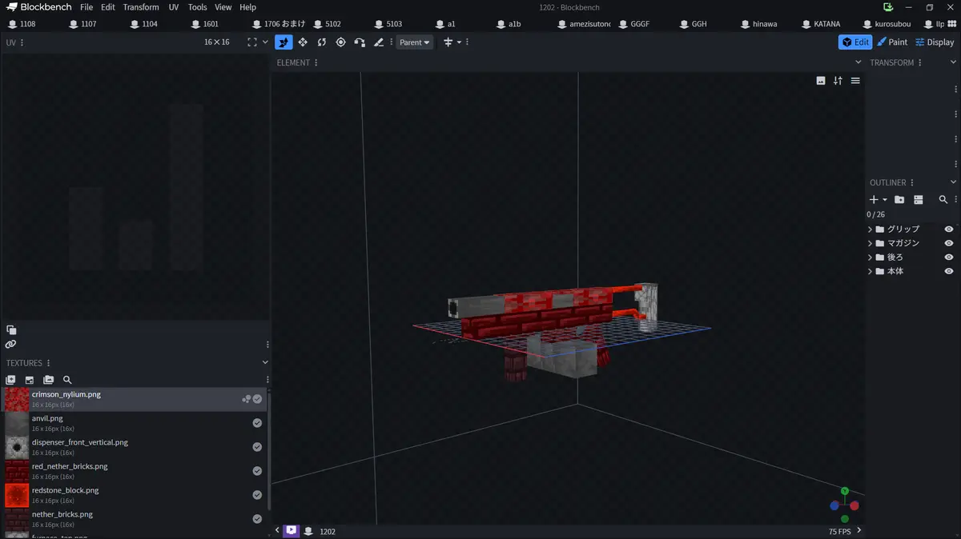Switch to Display mode
The width and height of the screenshot is (961, 539).
pyautogui.click(x=935, y=42)
